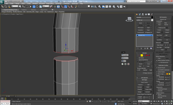Open the Create command panel tab
The image size is (173, 105).
point(137,14)
